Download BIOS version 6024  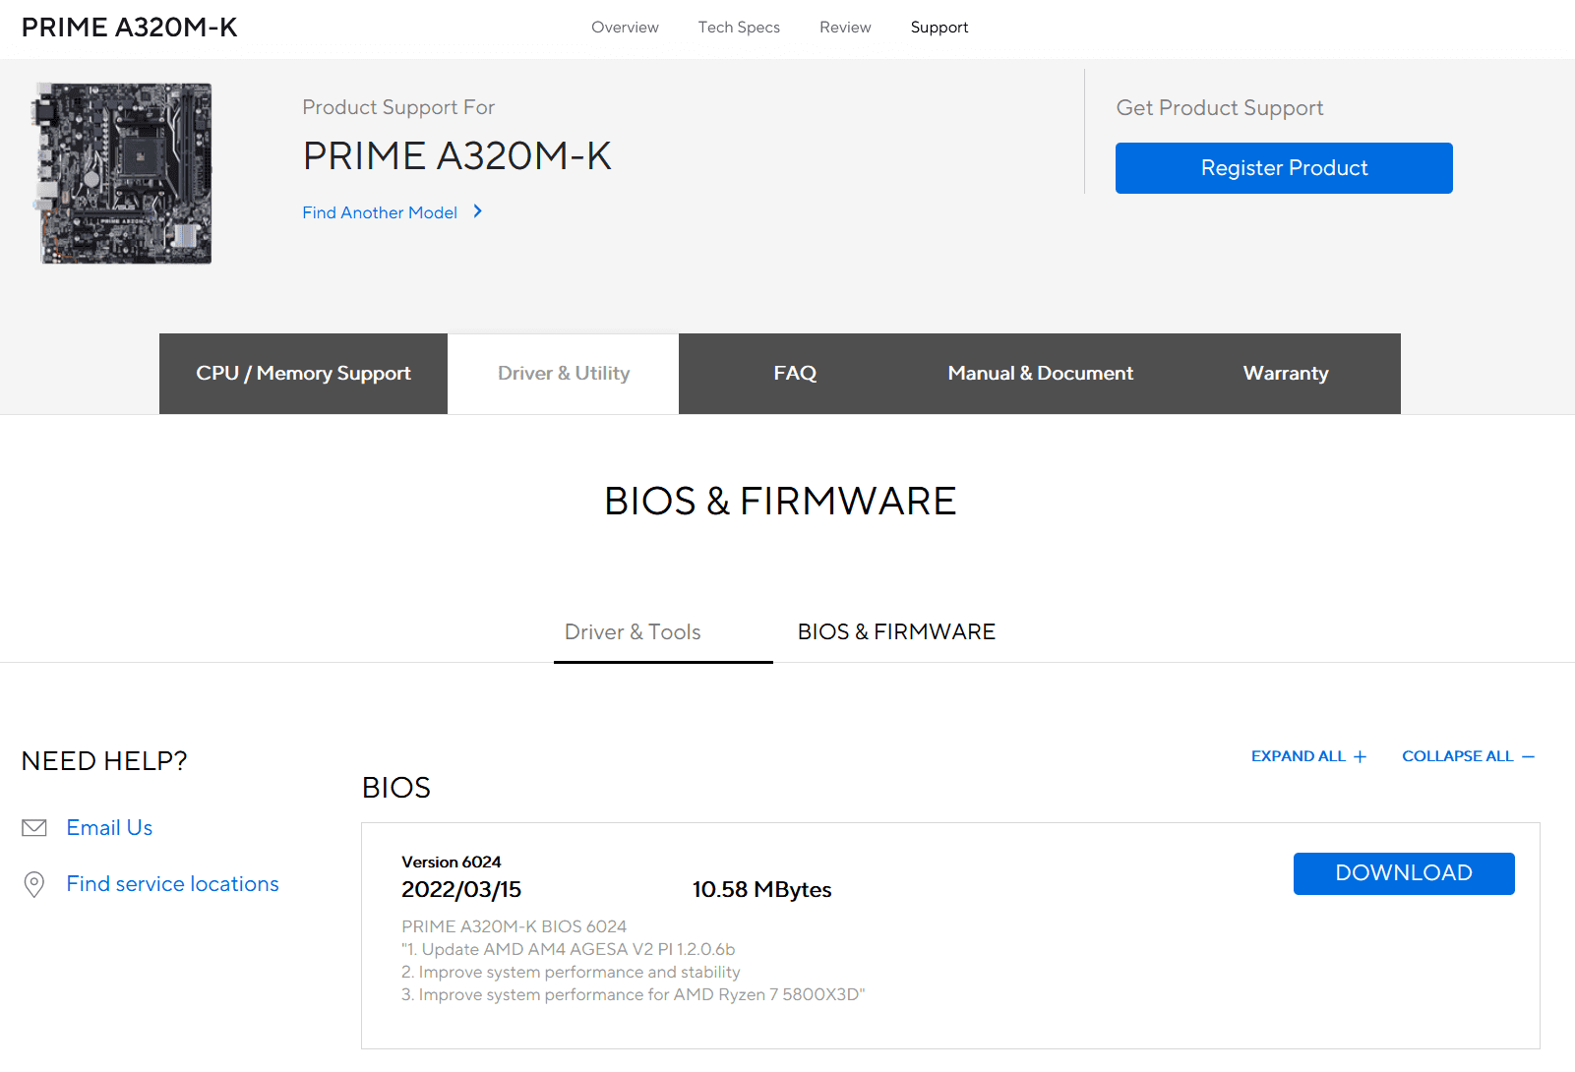tap(1403, 873)
